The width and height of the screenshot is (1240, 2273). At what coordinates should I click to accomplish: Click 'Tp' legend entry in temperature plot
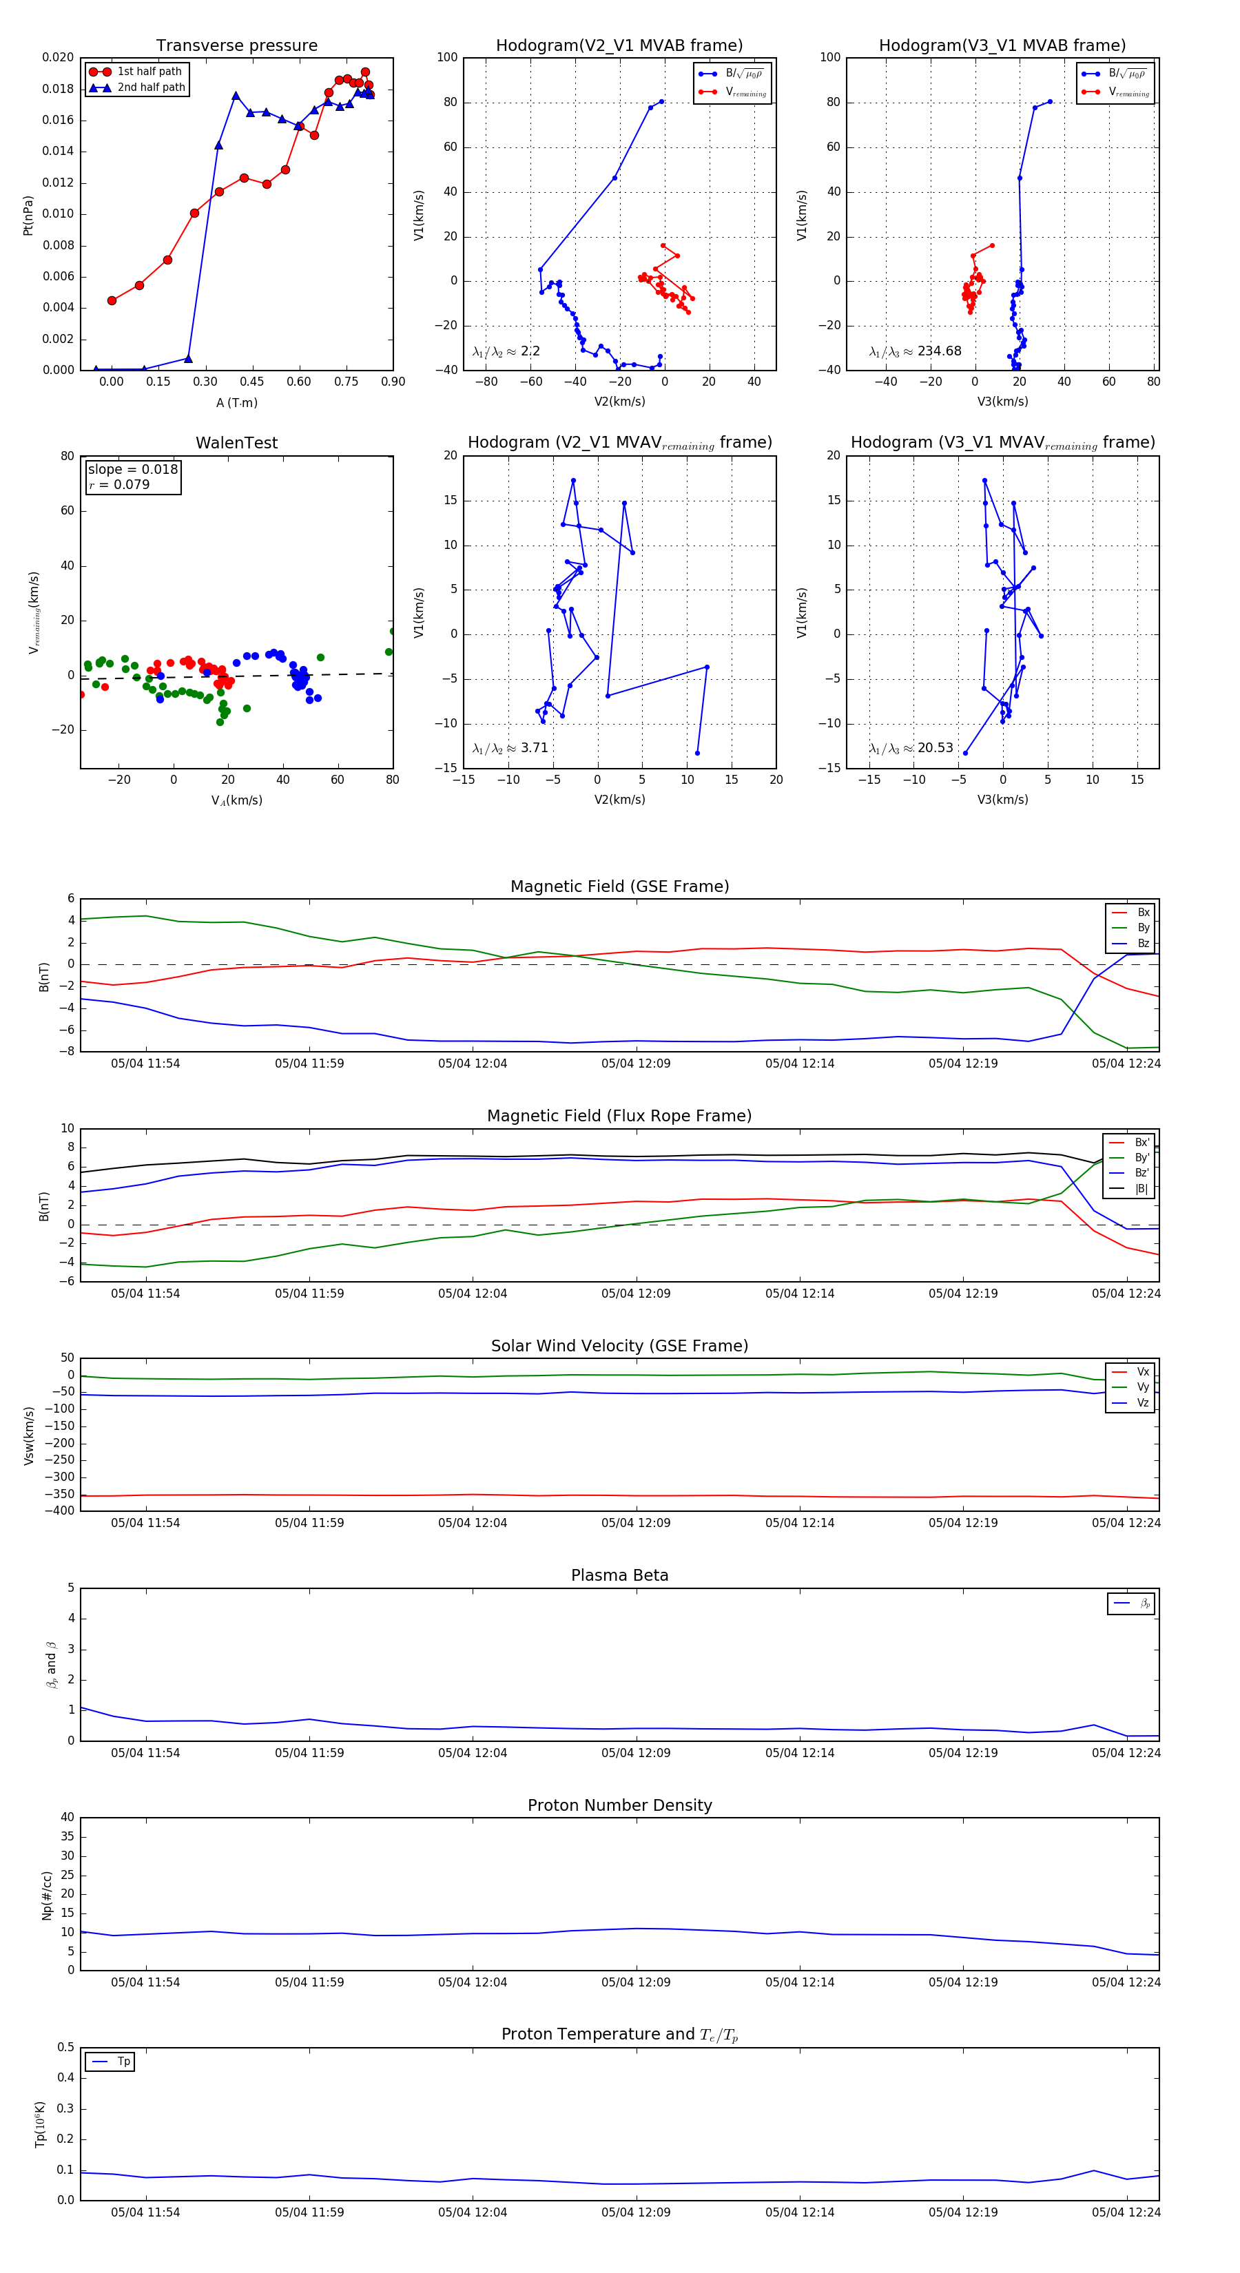tap(110, 2062)
